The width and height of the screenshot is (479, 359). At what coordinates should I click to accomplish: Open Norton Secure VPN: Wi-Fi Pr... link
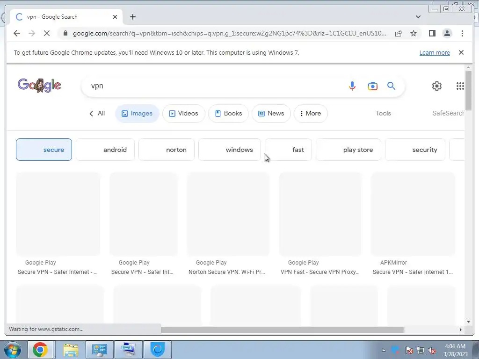coord(227,272)
